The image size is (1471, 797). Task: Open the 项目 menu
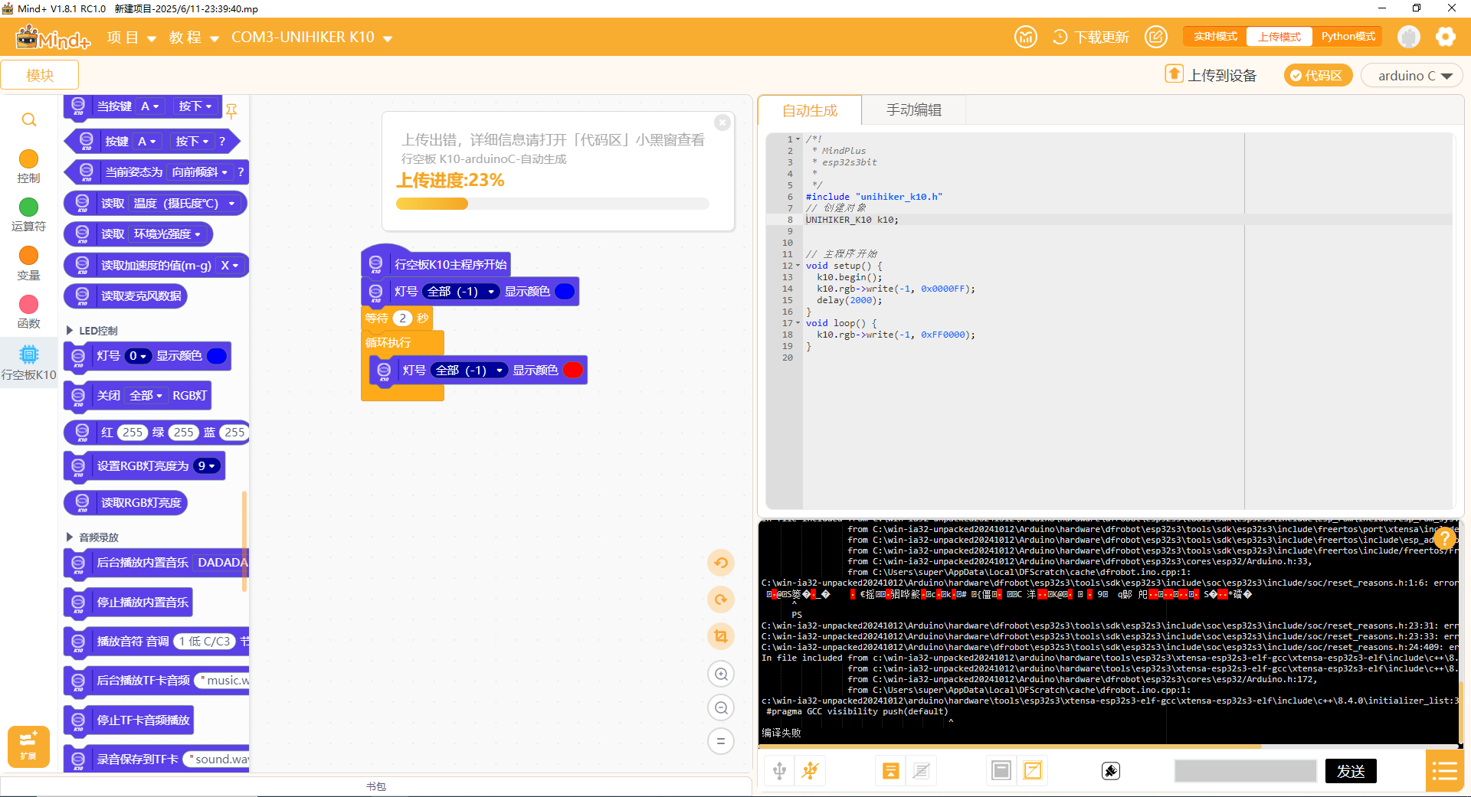132,38
